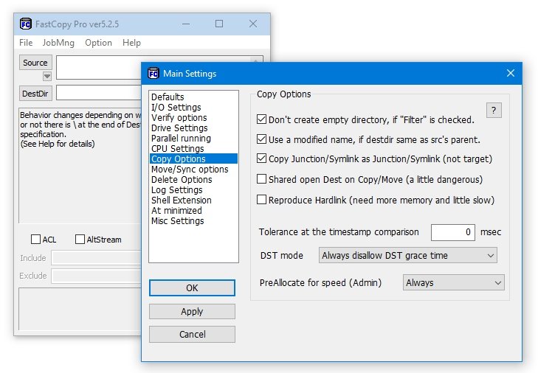Open source history dropdown arrow below Source
Image resolution: width=538 pixels, height=373 pixels.
click(46, 76)
